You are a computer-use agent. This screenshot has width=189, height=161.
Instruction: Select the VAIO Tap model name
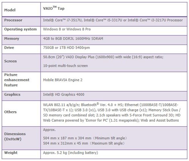click(54, 8)
